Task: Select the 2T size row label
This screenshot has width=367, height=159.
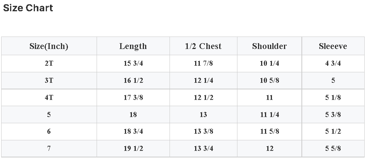Action: coord(49,63)
